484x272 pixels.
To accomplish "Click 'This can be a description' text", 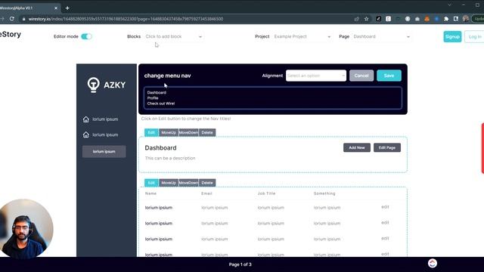I will 170,158.
